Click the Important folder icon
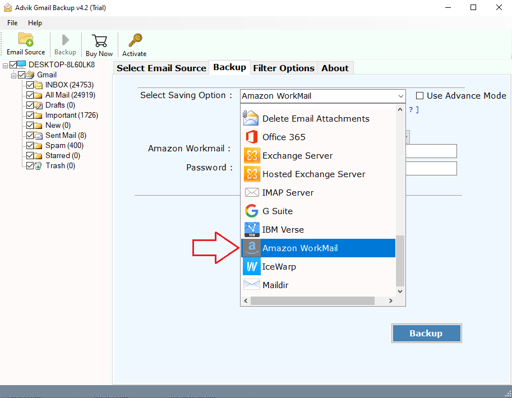This screenshot has width=512, height=398. pos(39,115)
